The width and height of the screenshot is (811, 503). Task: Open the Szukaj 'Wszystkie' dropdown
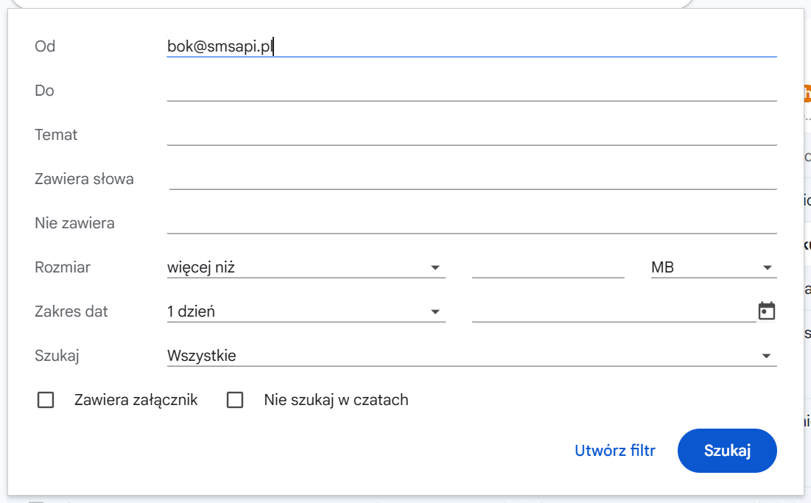coord(471,356)
